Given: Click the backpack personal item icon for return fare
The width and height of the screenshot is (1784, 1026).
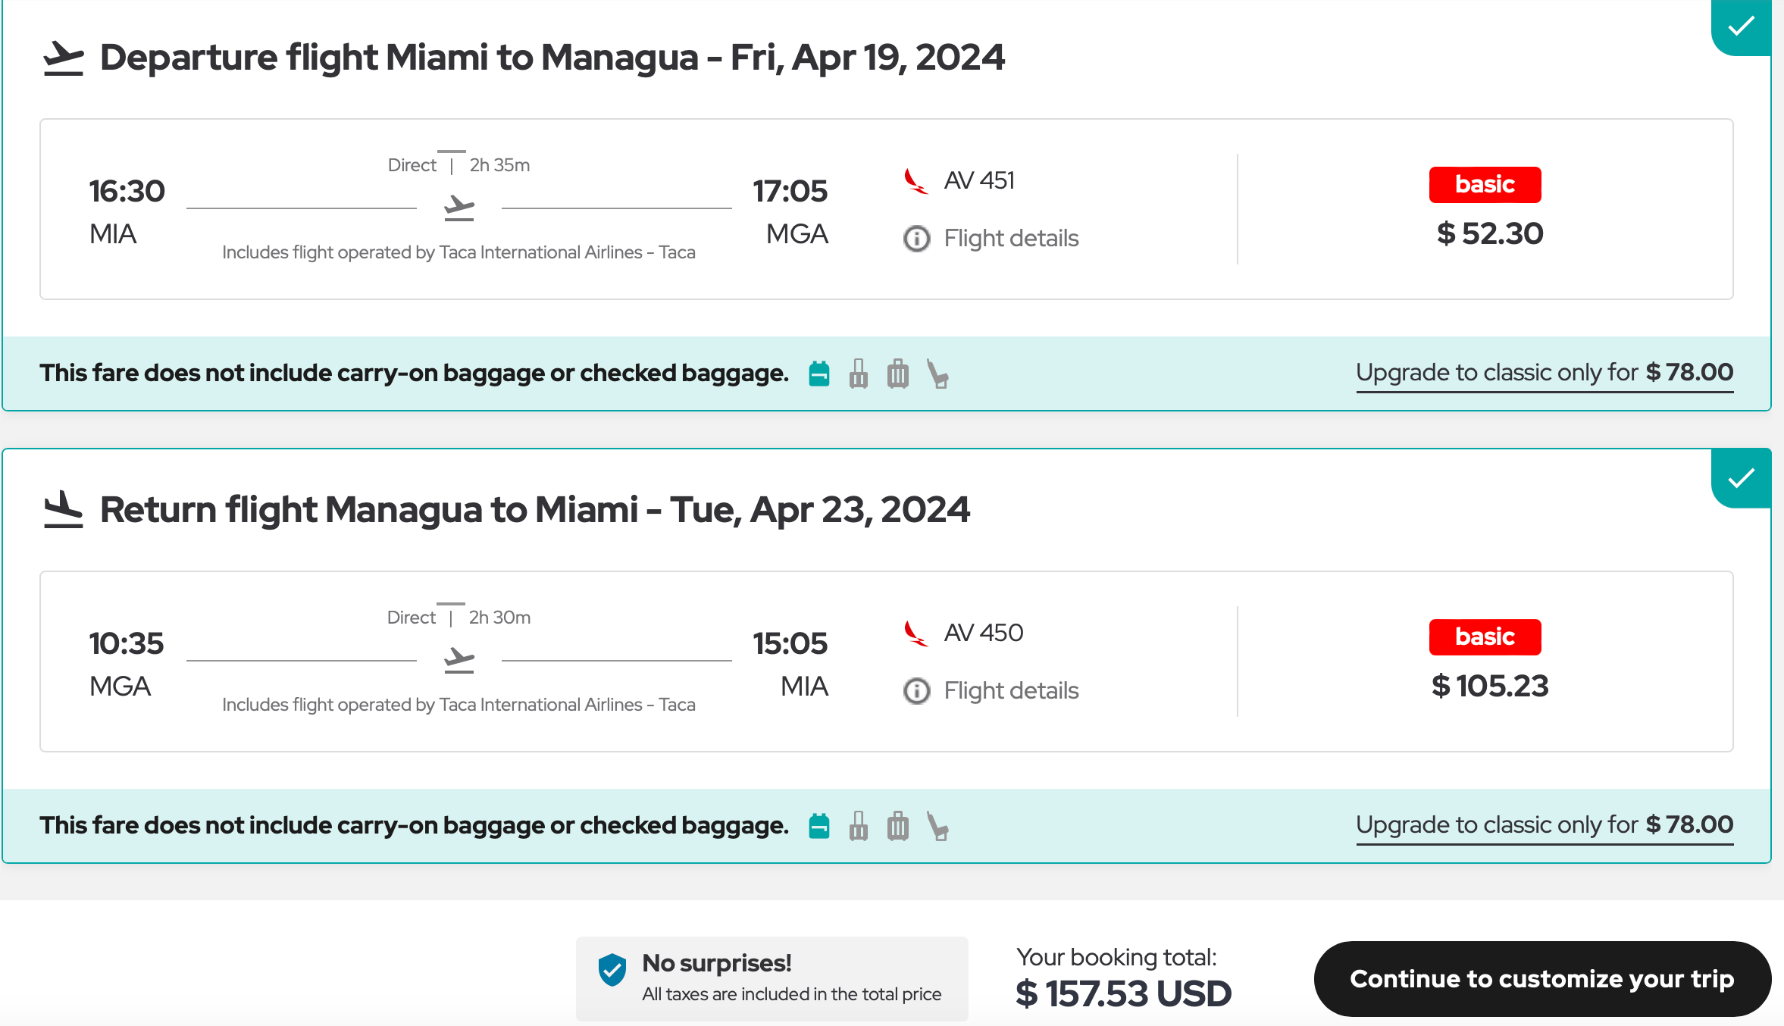Looking at the screenshot, I should 818,826.
